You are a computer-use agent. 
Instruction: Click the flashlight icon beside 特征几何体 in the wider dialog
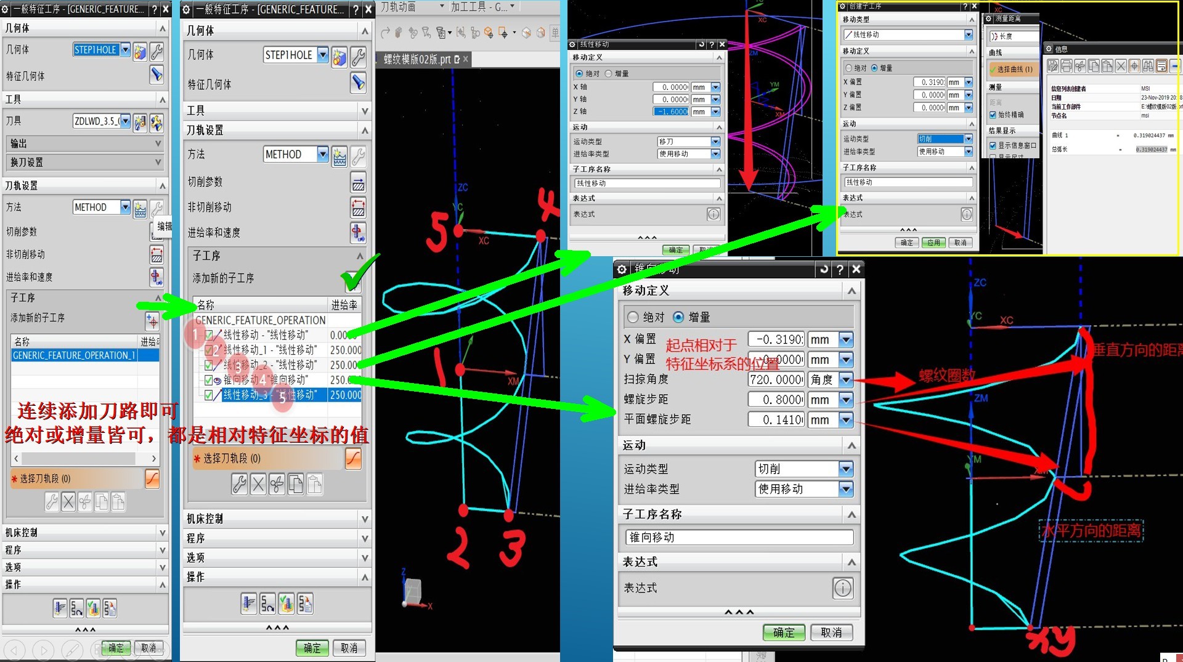point(358,84)
